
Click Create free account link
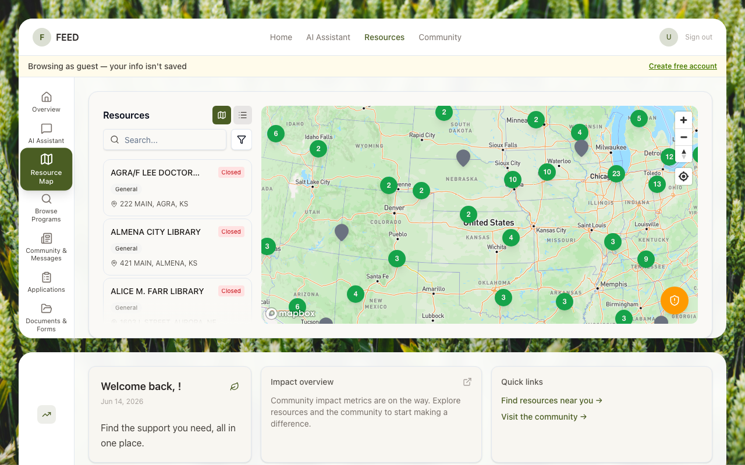(x=683, y=66)
